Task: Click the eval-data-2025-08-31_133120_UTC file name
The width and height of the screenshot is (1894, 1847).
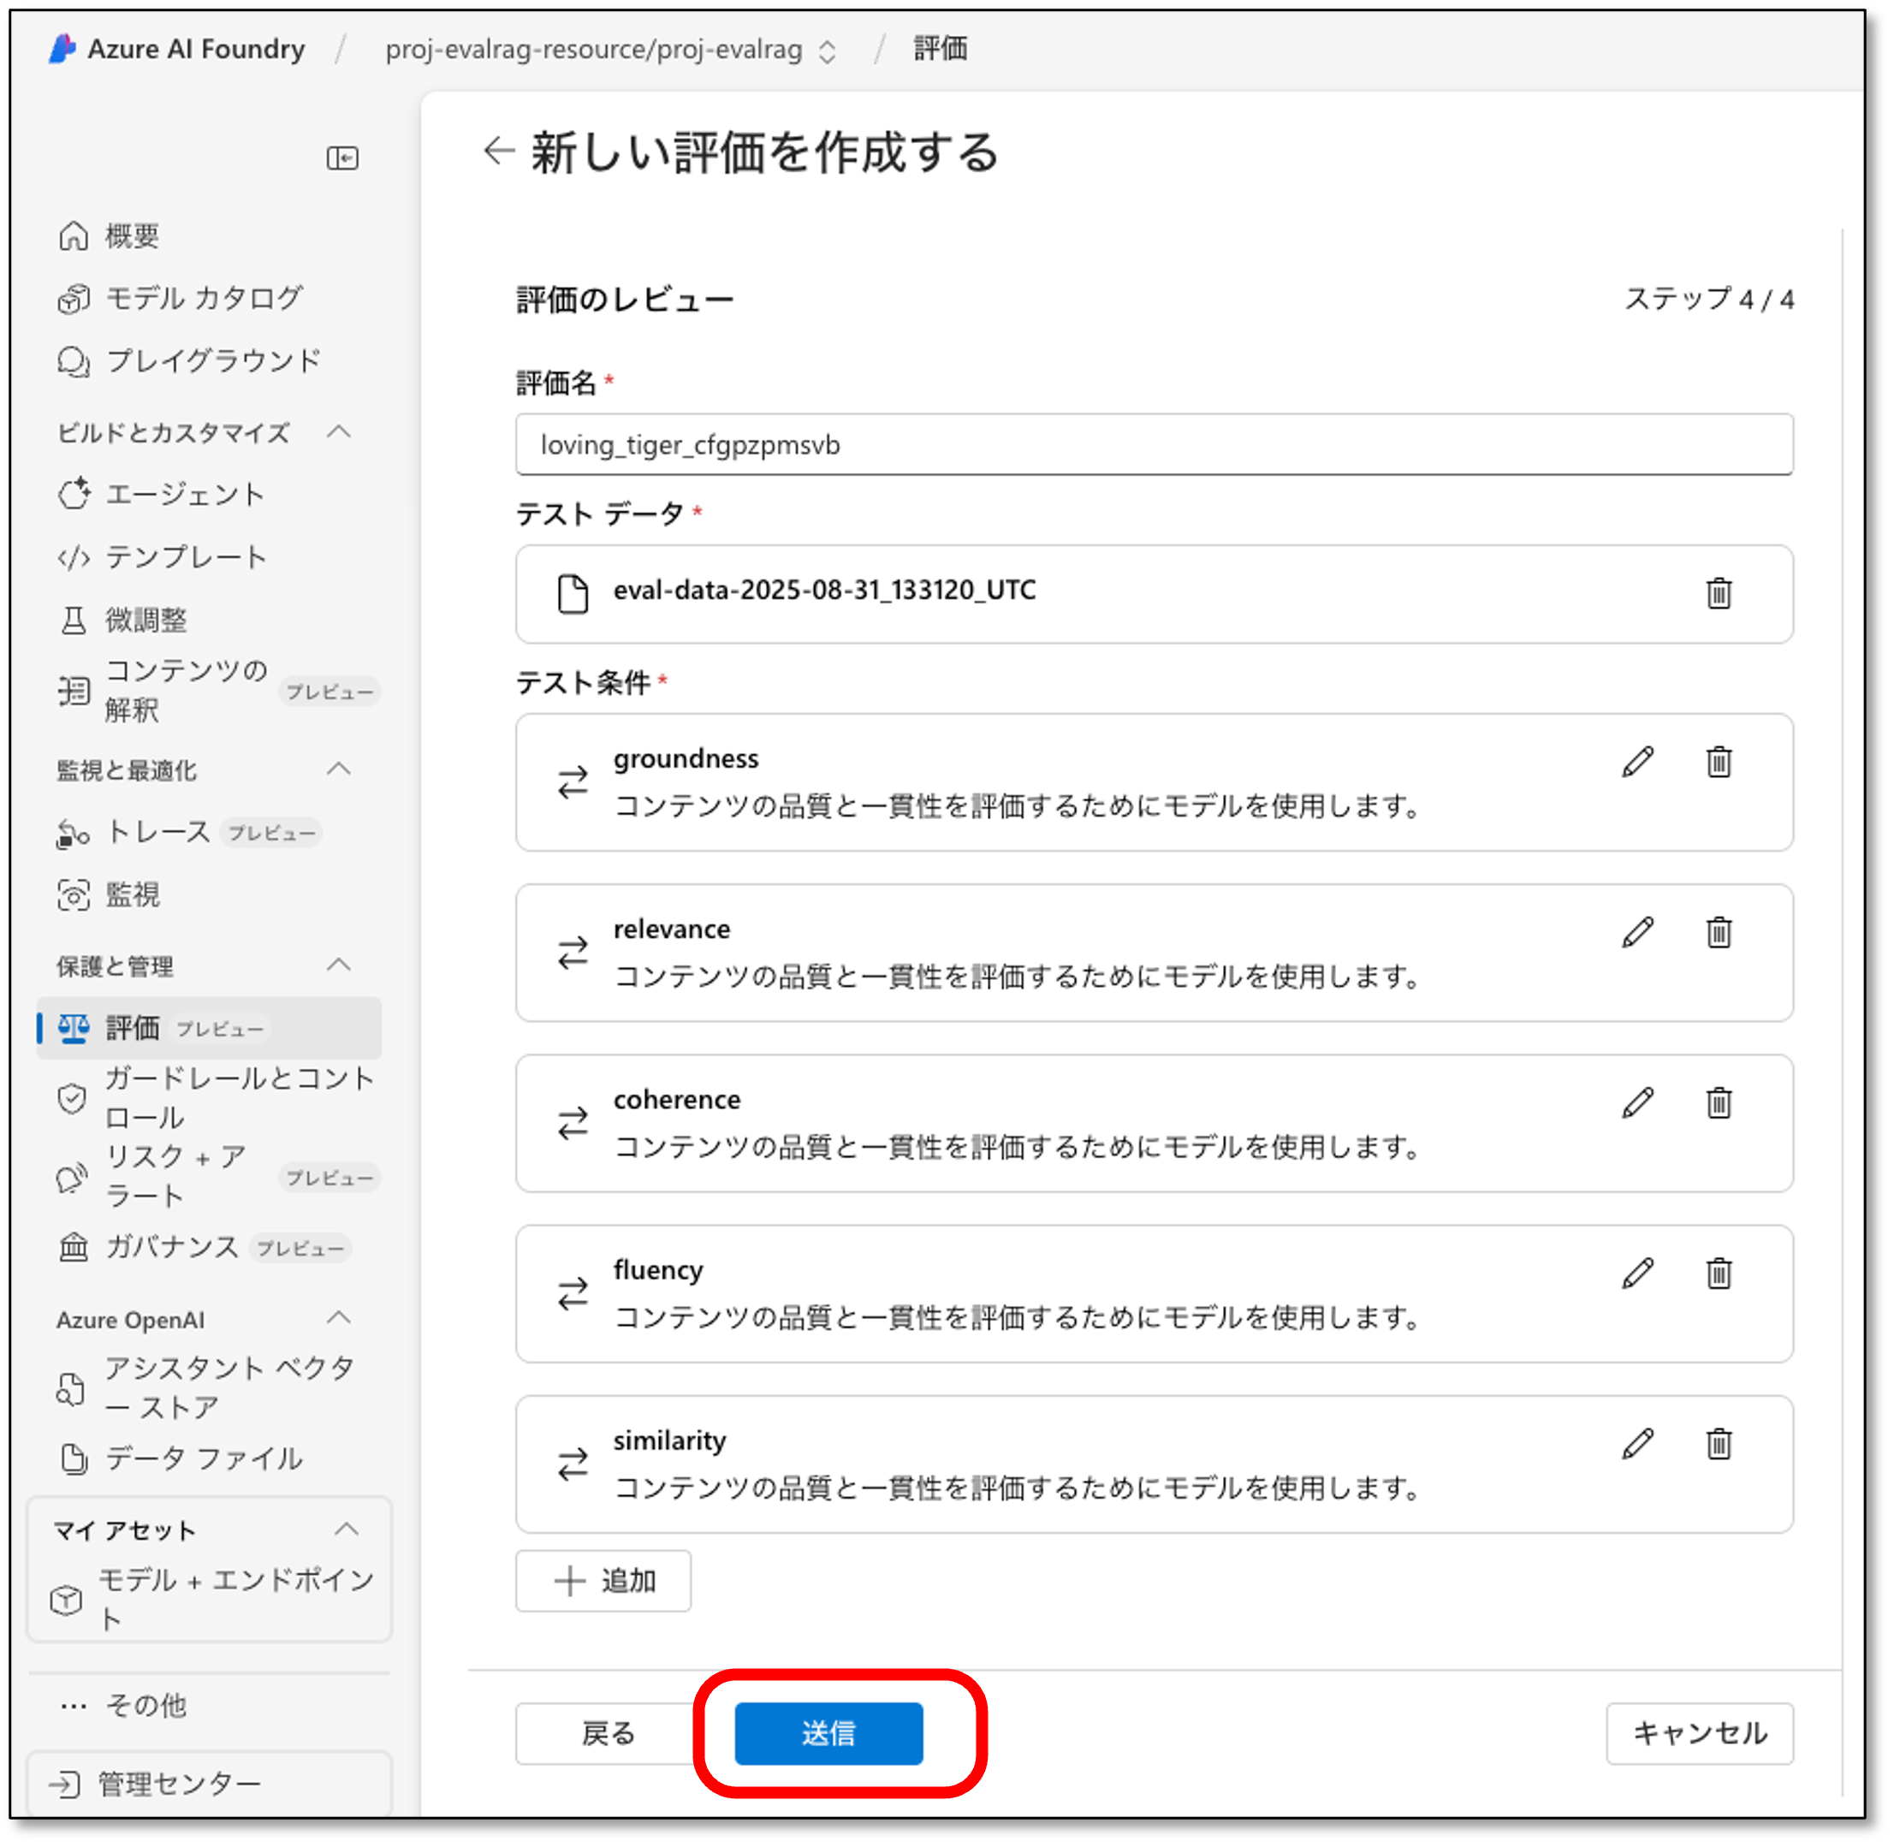Action: (x=826, y=591)
